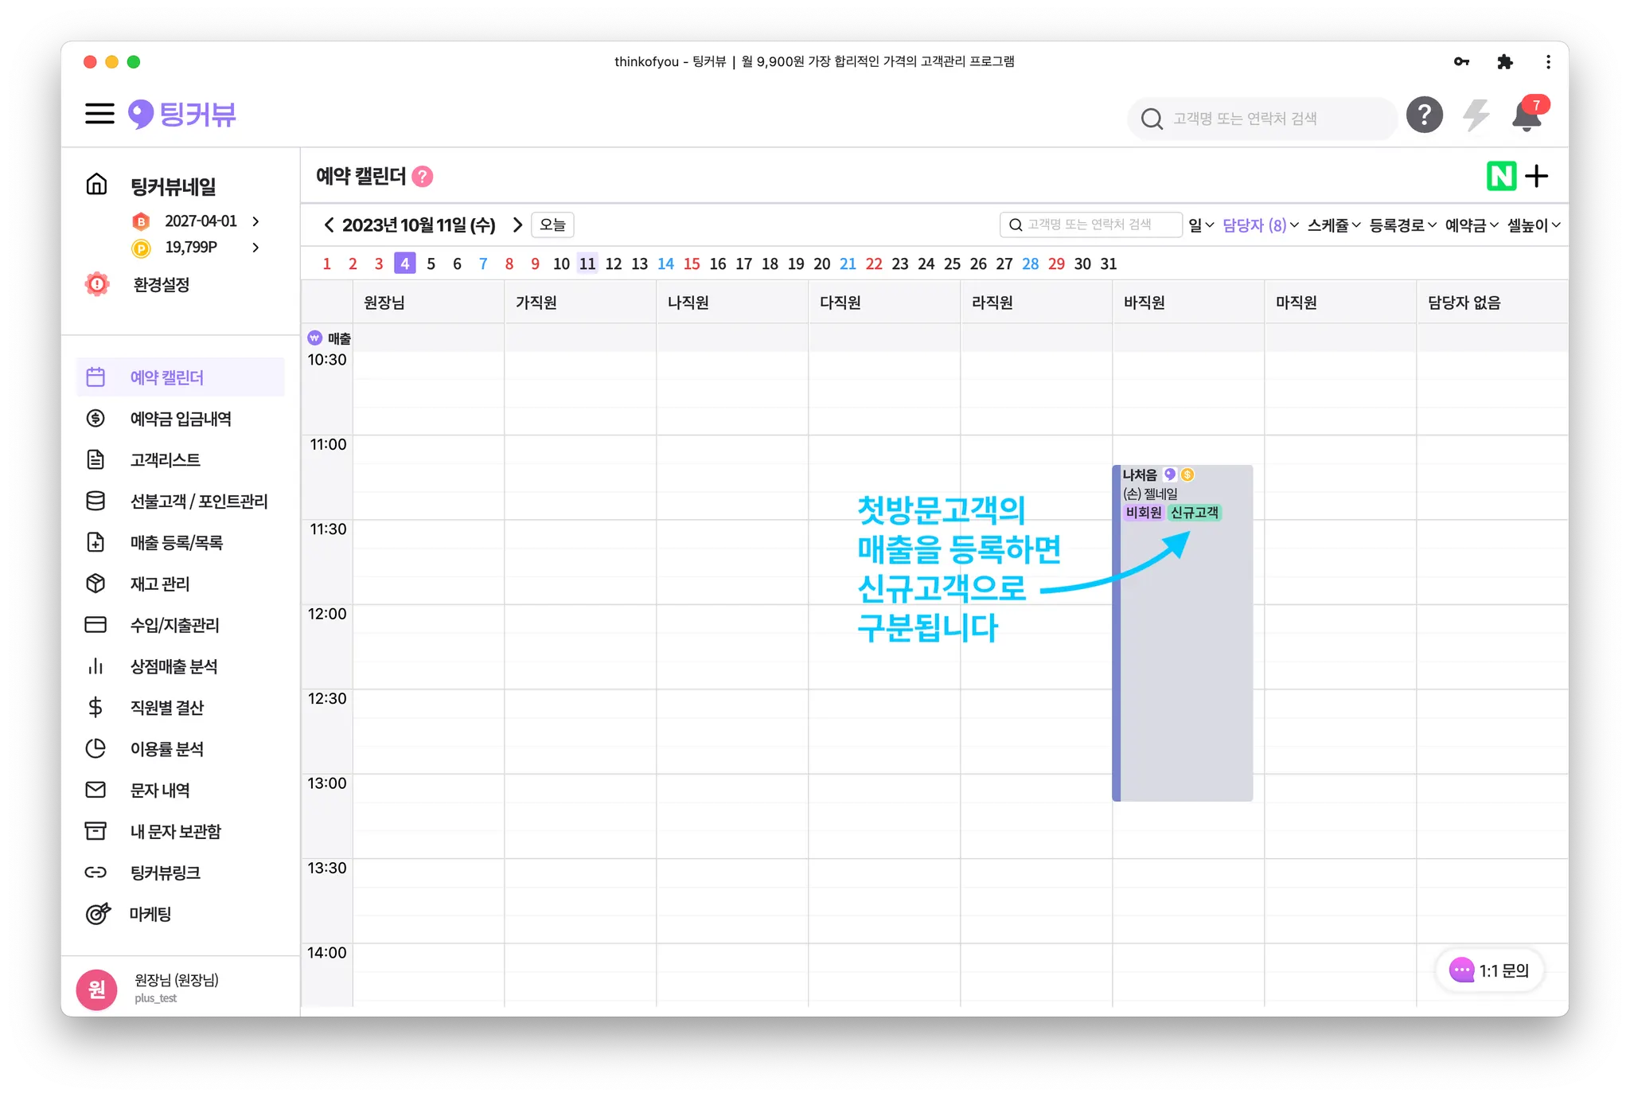
Task: Open 고객리스트 in sidebar
Action: [x=166, y=459]
